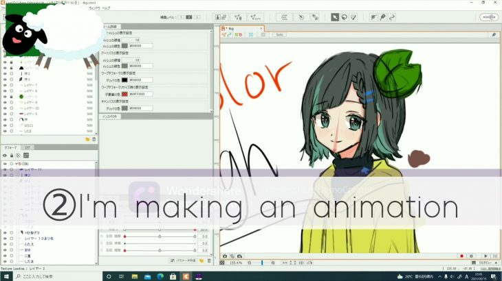The height and width of the screenshot is (281, 502).
Task: Select the レイヤー 10まつ毛 row
Action: tap(39, 239)
